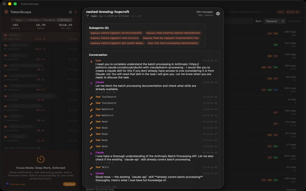Viewport: 306px width, 191px height.
Task: Click folder icon of the $26.44 project
Action: [x=5, y=106]
